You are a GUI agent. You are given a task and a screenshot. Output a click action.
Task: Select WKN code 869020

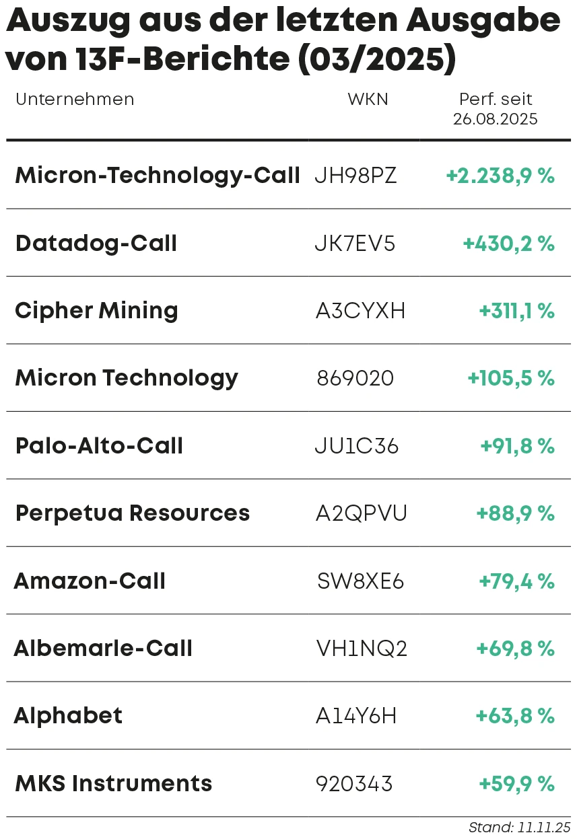point(355,378)
